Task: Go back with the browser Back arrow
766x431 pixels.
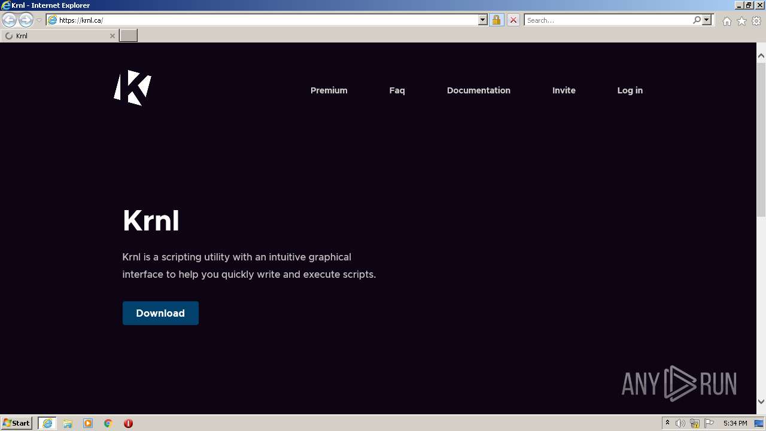Action: [9, 20]
